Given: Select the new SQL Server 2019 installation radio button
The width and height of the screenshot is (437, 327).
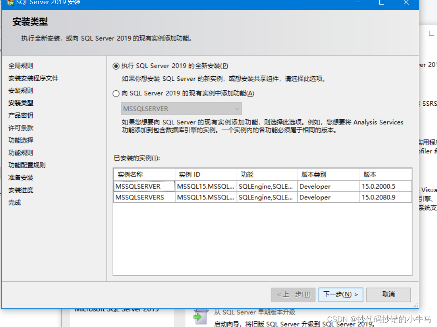Looking at the screenshot, I should pyautogui.click(x=116, y=66).
